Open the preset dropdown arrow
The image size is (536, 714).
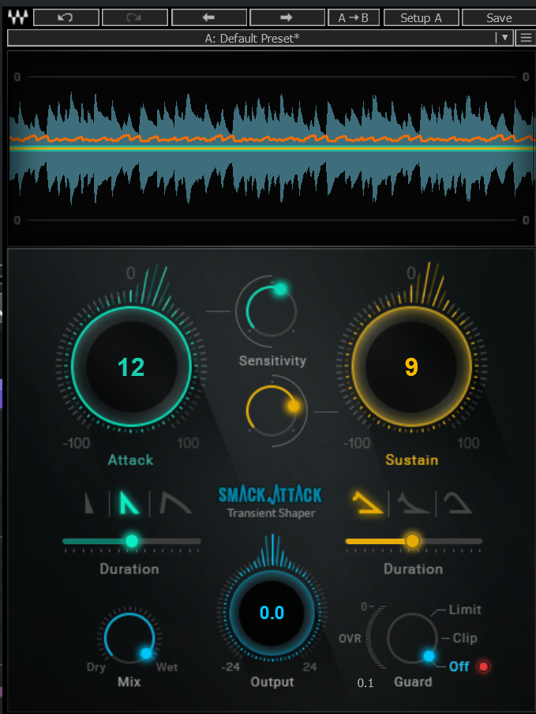(504, 38)
